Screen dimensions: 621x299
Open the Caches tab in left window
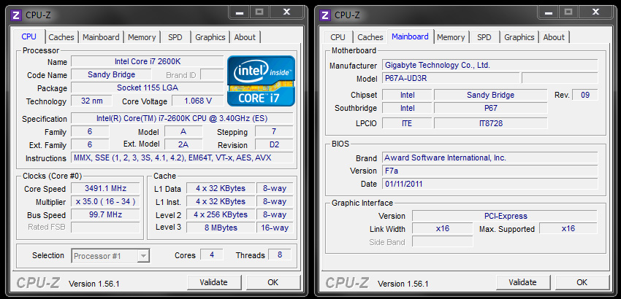[61, 37]
